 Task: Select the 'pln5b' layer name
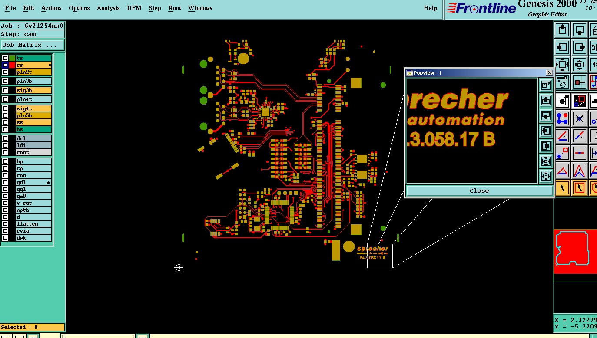(34, 115)
